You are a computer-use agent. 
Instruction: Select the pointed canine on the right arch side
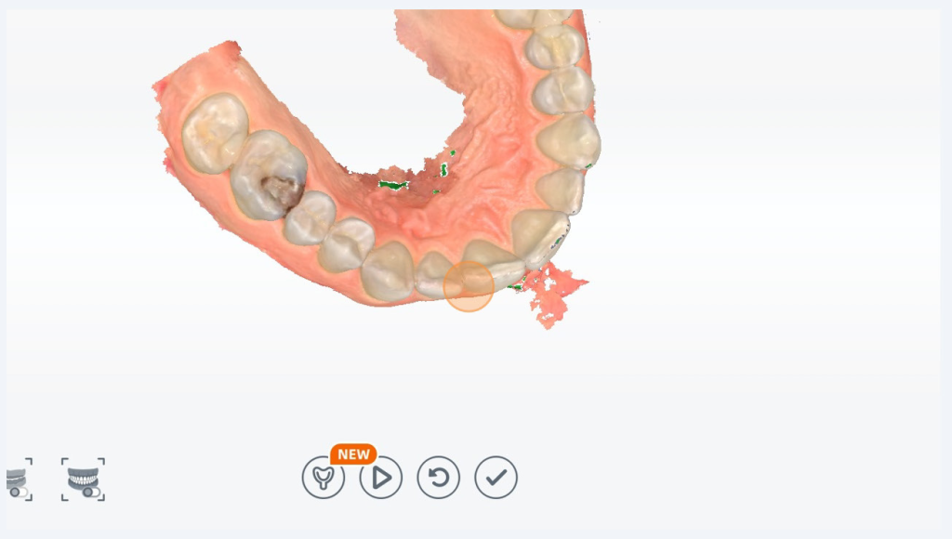coord(569,142)
